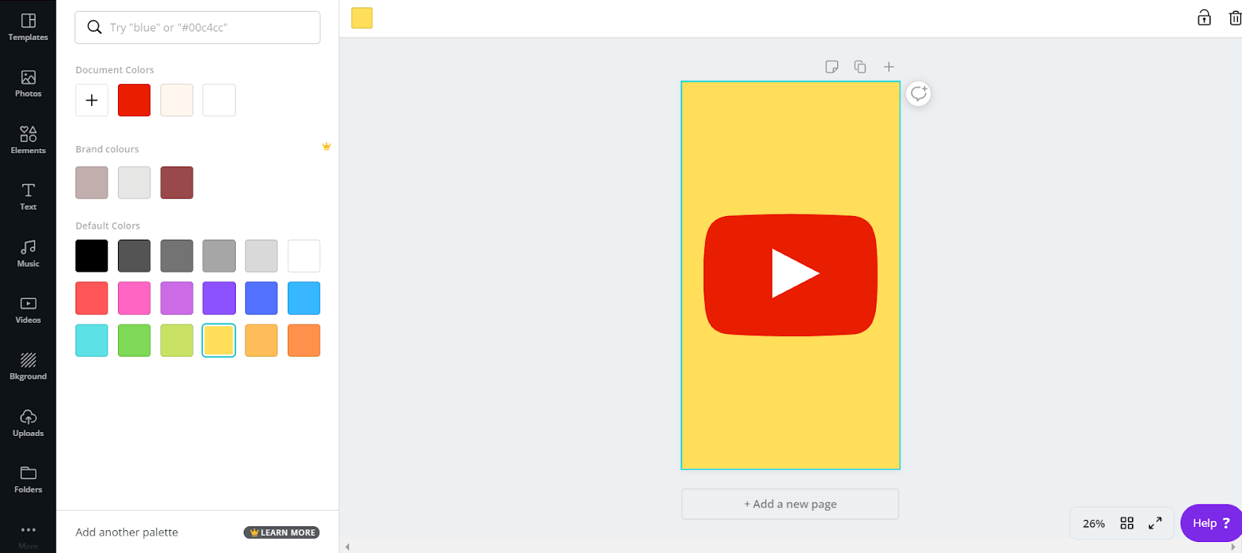
Task: Choose the coral red default color
Action: (x=92, y=298)
